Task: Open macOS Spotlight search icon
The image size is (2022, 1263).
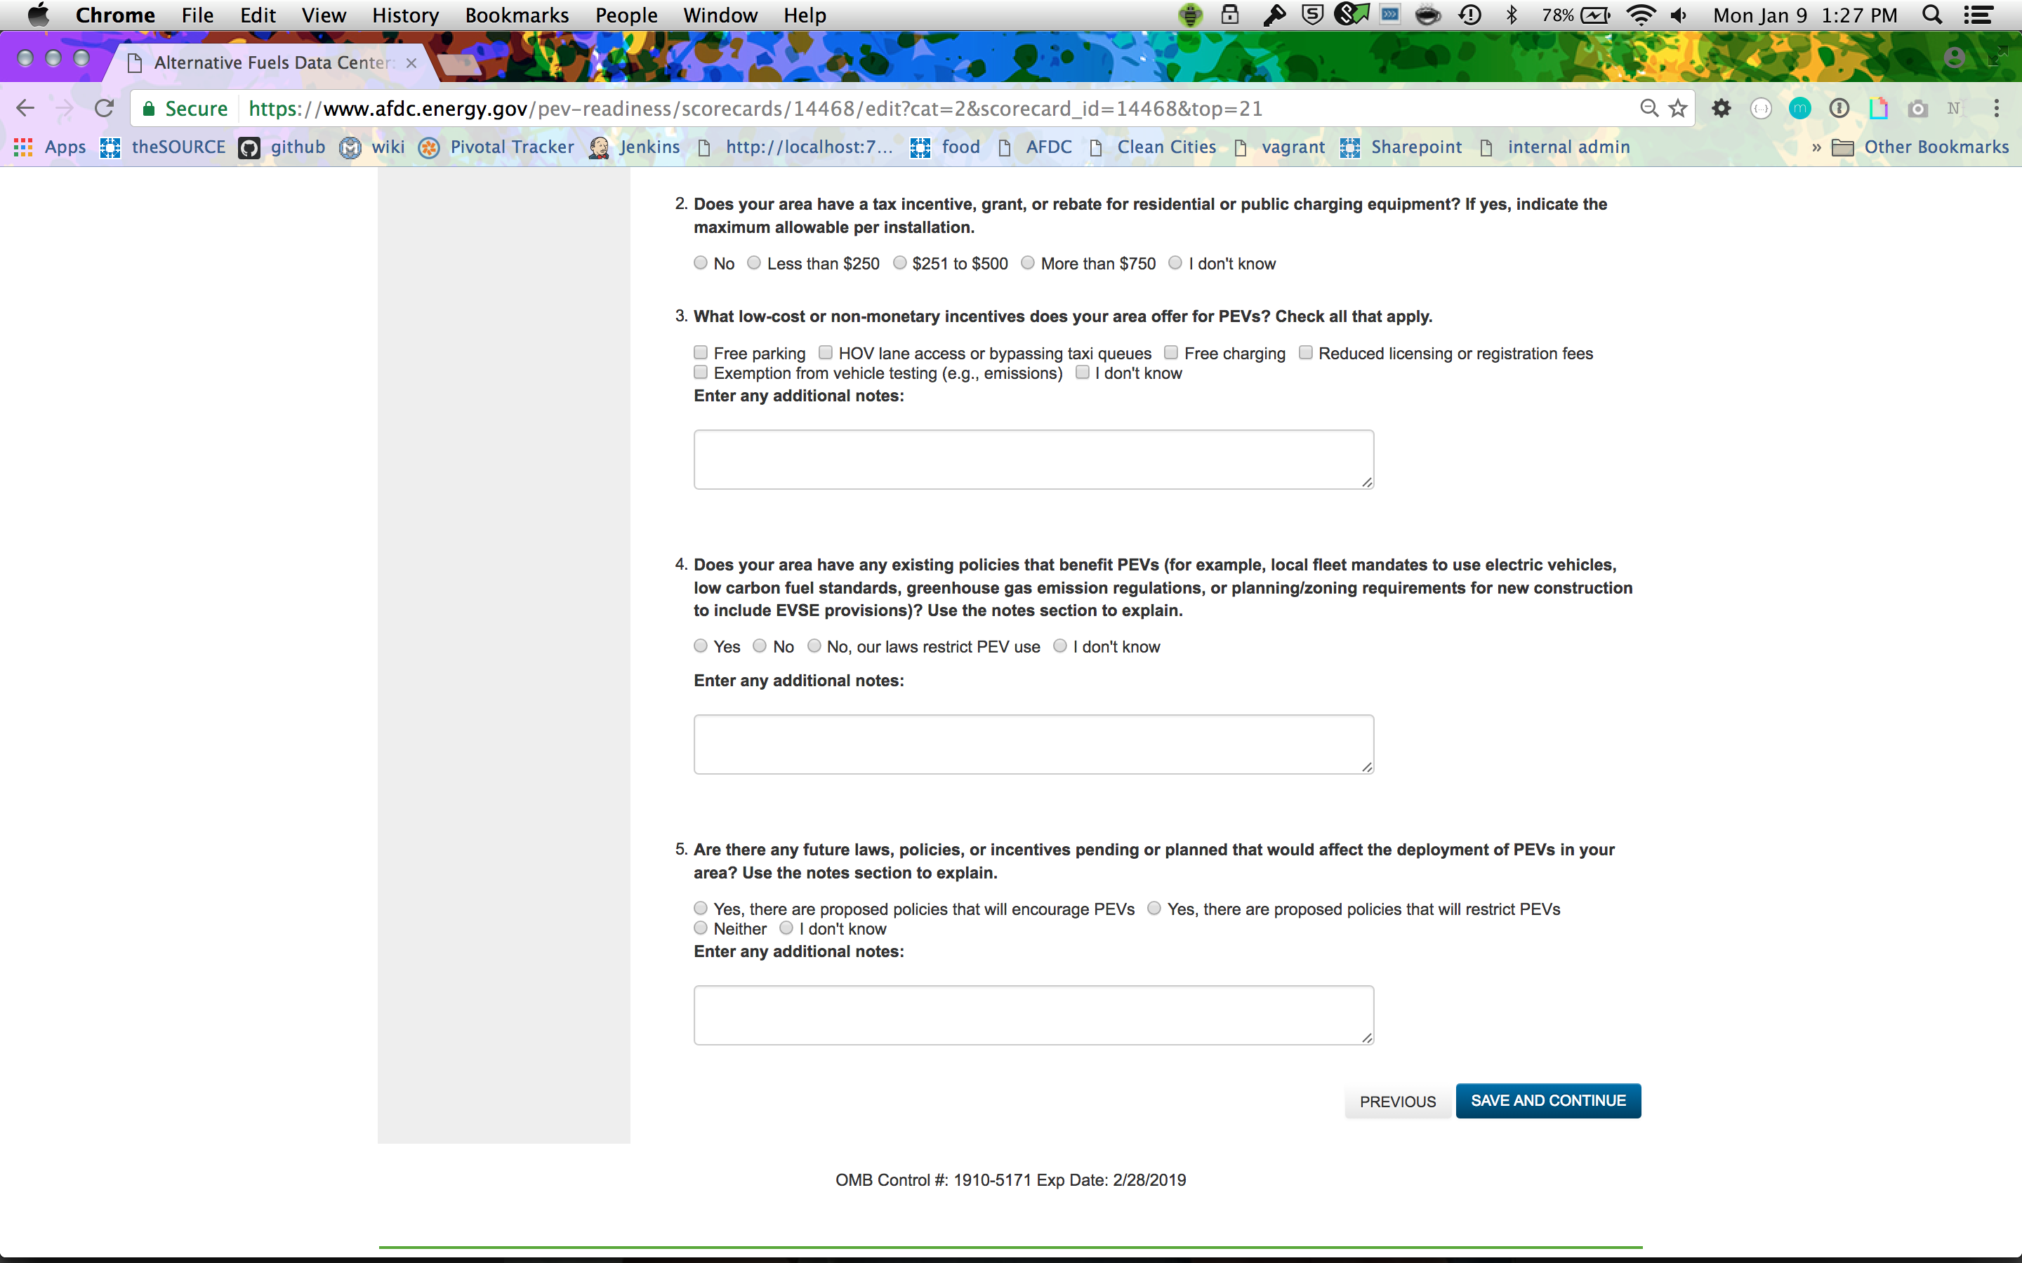Action: click(1931, 15)
